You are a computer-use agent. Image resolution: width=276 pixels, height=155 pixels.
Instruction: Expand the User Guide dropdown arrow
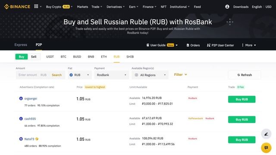pos(176,45)
